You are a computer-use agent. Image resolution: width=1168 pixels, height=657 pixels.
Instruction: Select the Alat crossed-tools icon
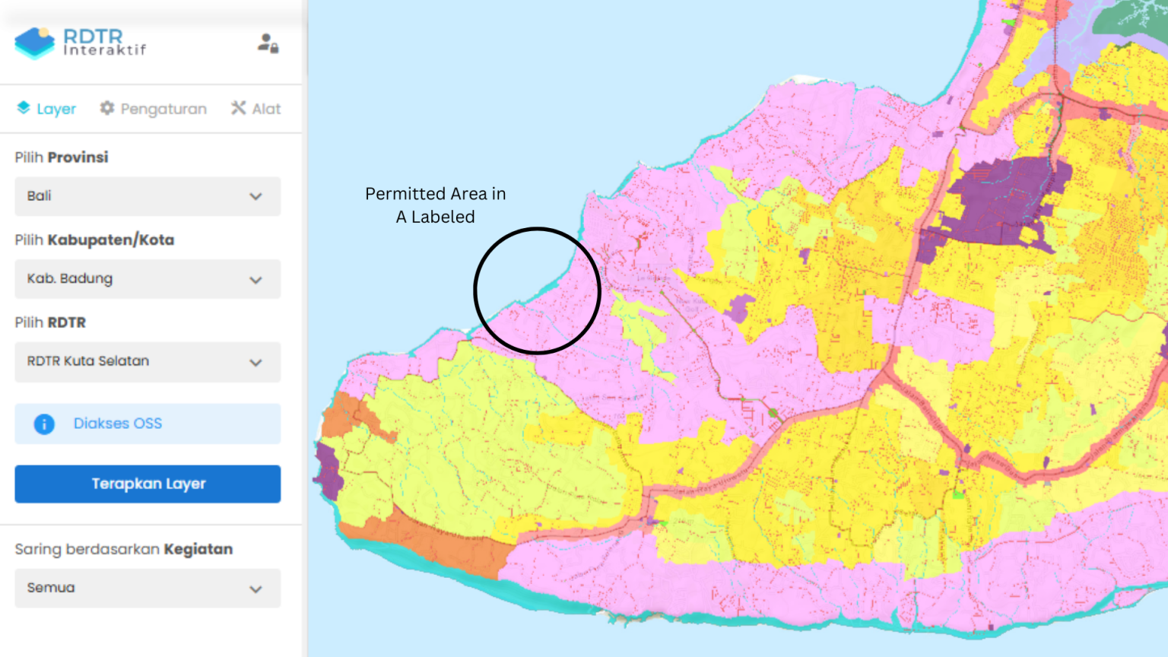click(x=238, y=107)
